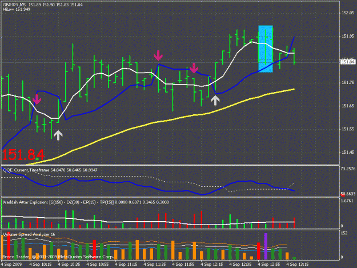Click the 1.6761 Waddah Attar scale value
The image size is (357, 268).
tap(347, 201)
